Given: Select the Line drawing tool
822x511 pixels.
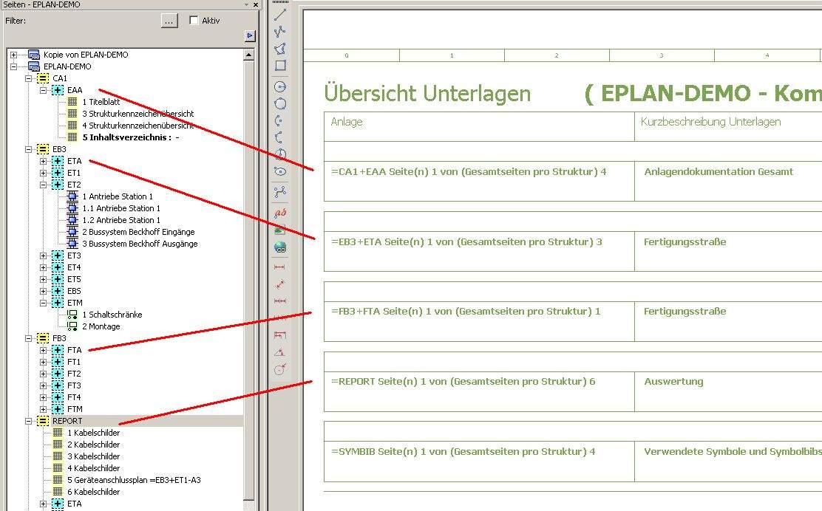Looking at the screenshot, I should click(x=280, y=16).
